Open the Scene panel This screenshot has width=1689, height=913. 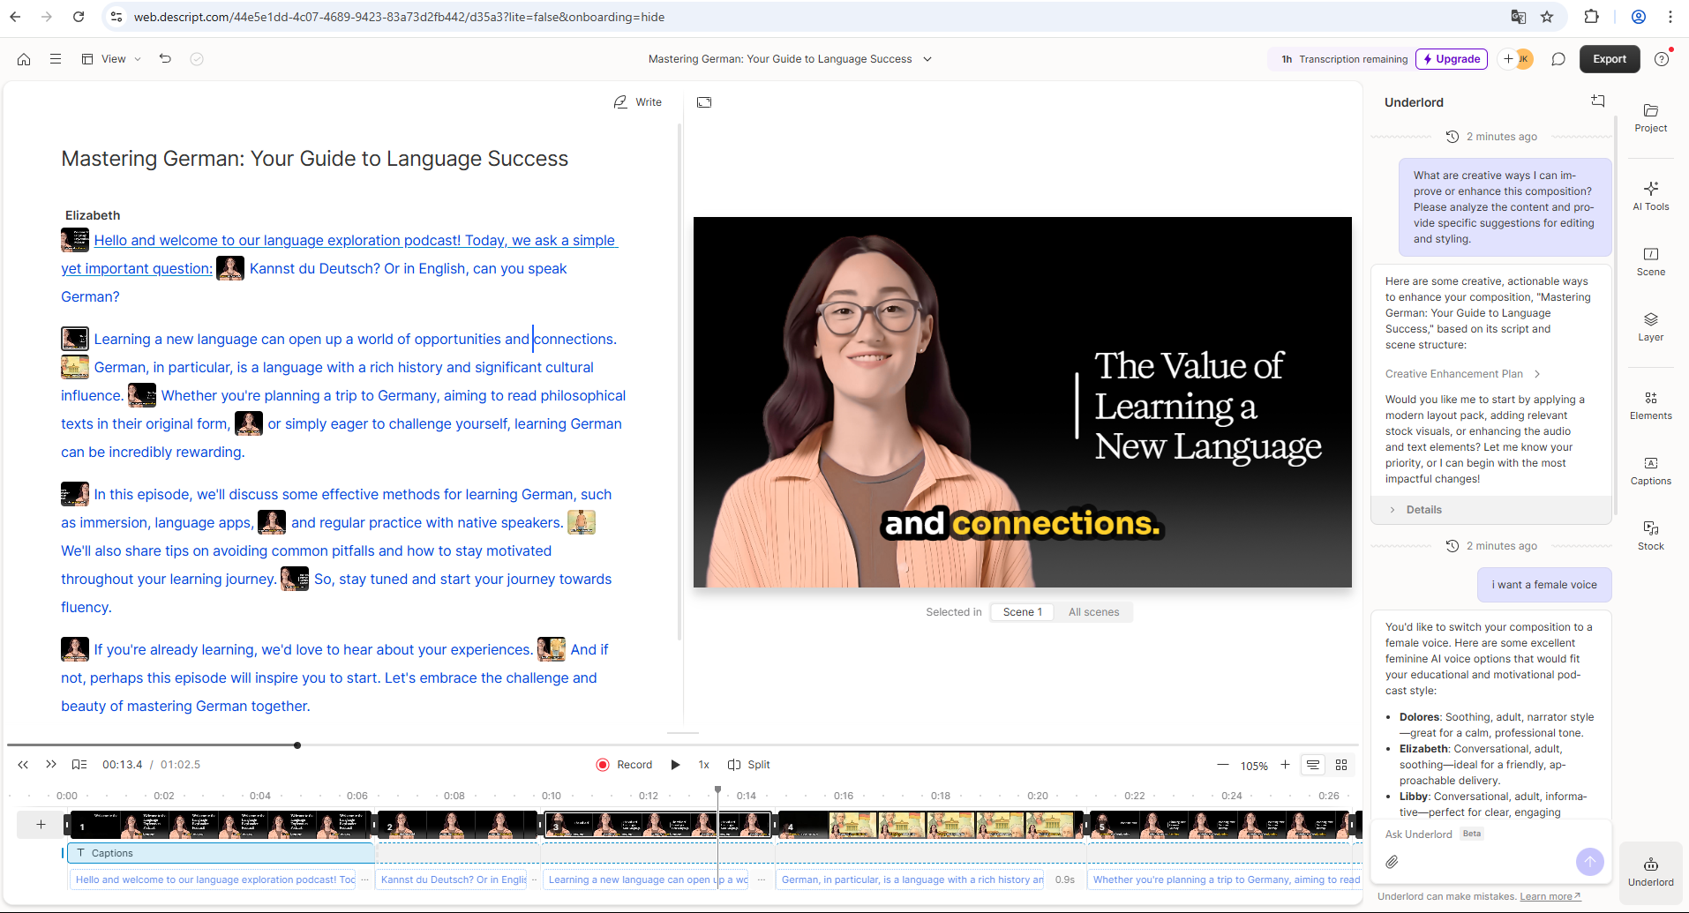(x=1650, y=261)
